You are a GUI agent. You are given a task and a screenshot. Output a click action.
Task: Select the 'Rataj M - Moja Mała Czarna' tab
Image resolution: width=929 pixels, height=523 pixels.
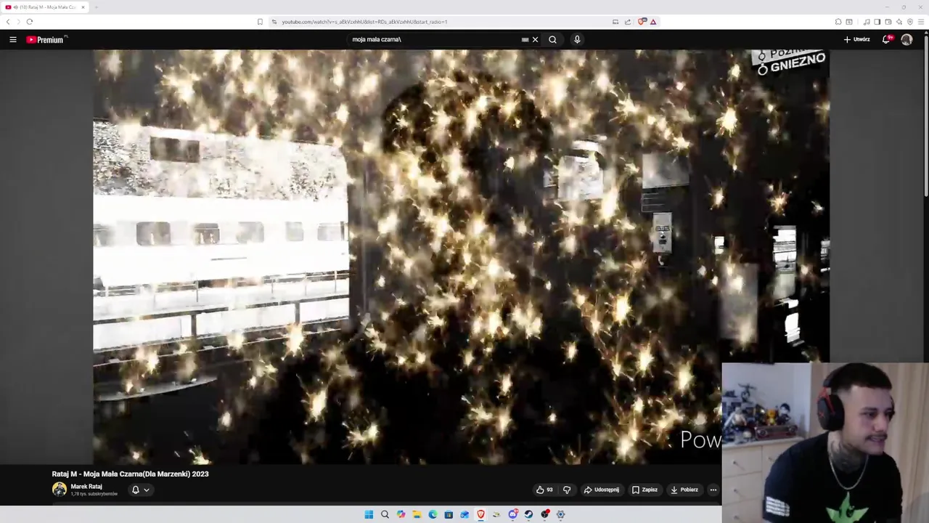(44, 7)
